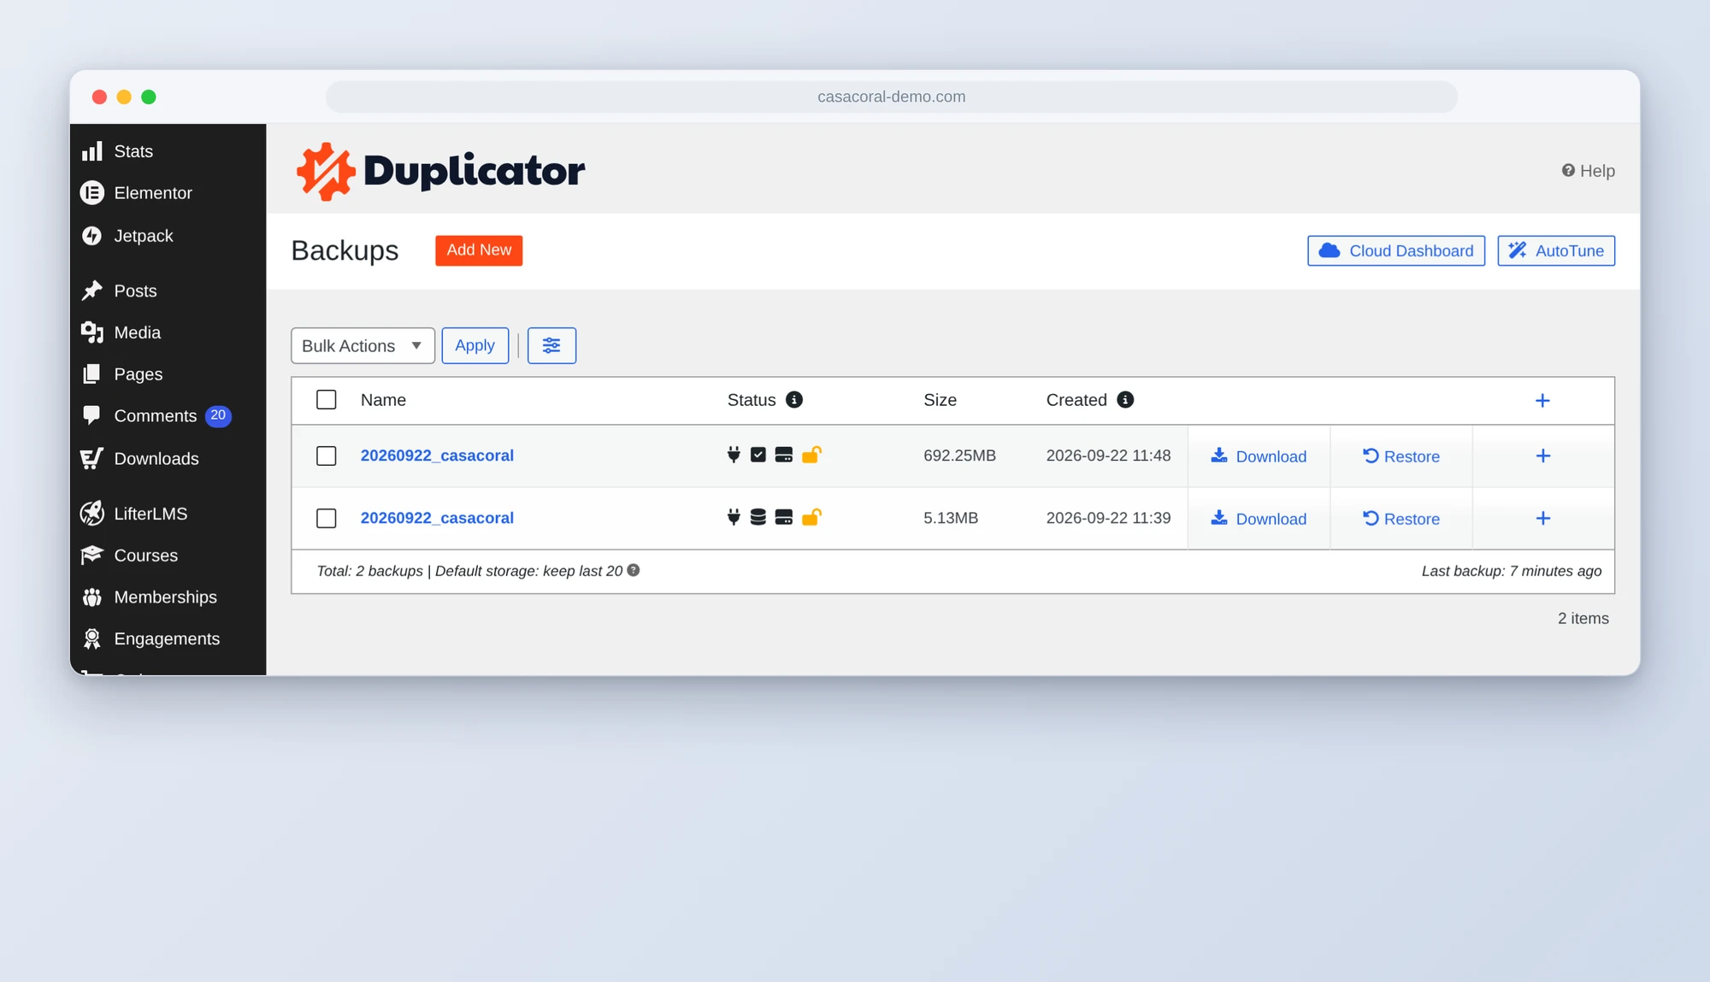The image size is (1710, 982).
Task: Launch AutoTune
Action: [1556, 251]
